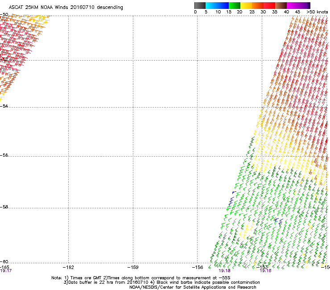This screenshot has height=290, width=330.
Task: Click the '-56' latitude label
Action: 4,155
